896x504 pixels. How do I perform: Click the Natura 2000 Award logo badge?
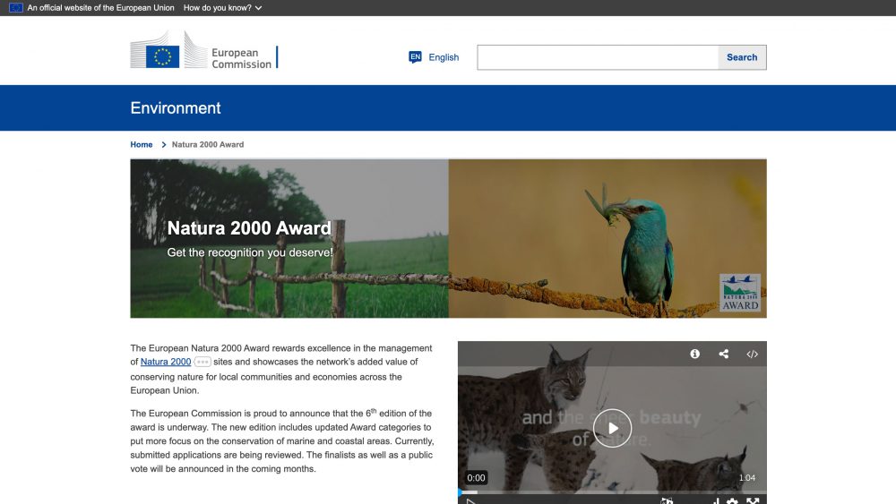[740, 292]
